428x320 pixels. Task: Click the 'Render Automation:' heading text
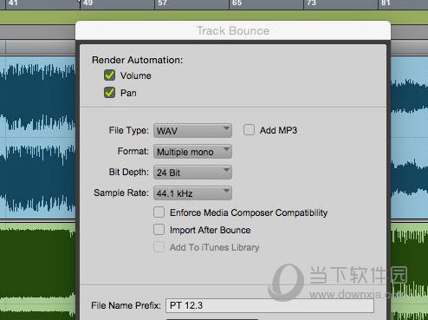point(137,60)
